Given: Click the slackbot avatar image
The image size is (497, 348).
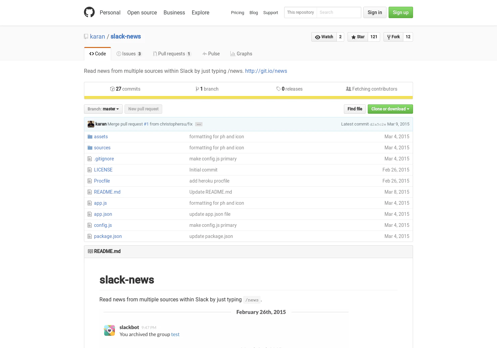Looking at the screenshot, I should pos(109,331).
